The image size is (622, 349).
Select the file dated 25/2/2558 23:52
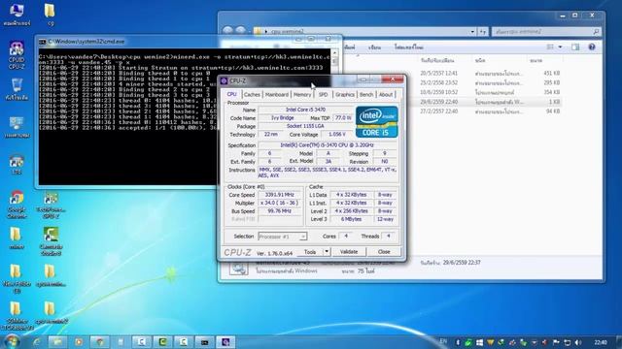[490, 82]
